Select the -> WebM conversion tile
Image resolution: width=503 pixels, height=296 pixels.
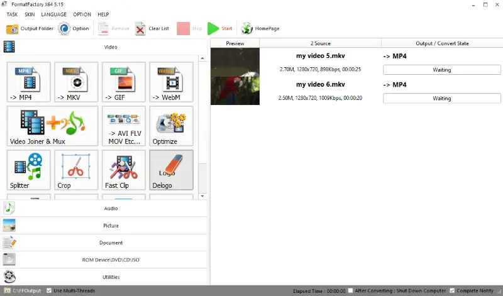point(171,82)
